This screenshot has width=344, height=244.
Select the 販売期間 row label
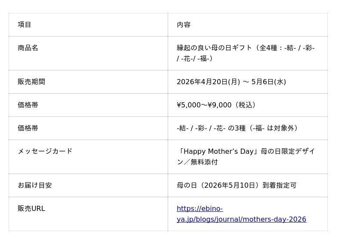pyautogui.click(x=31, y=82)
